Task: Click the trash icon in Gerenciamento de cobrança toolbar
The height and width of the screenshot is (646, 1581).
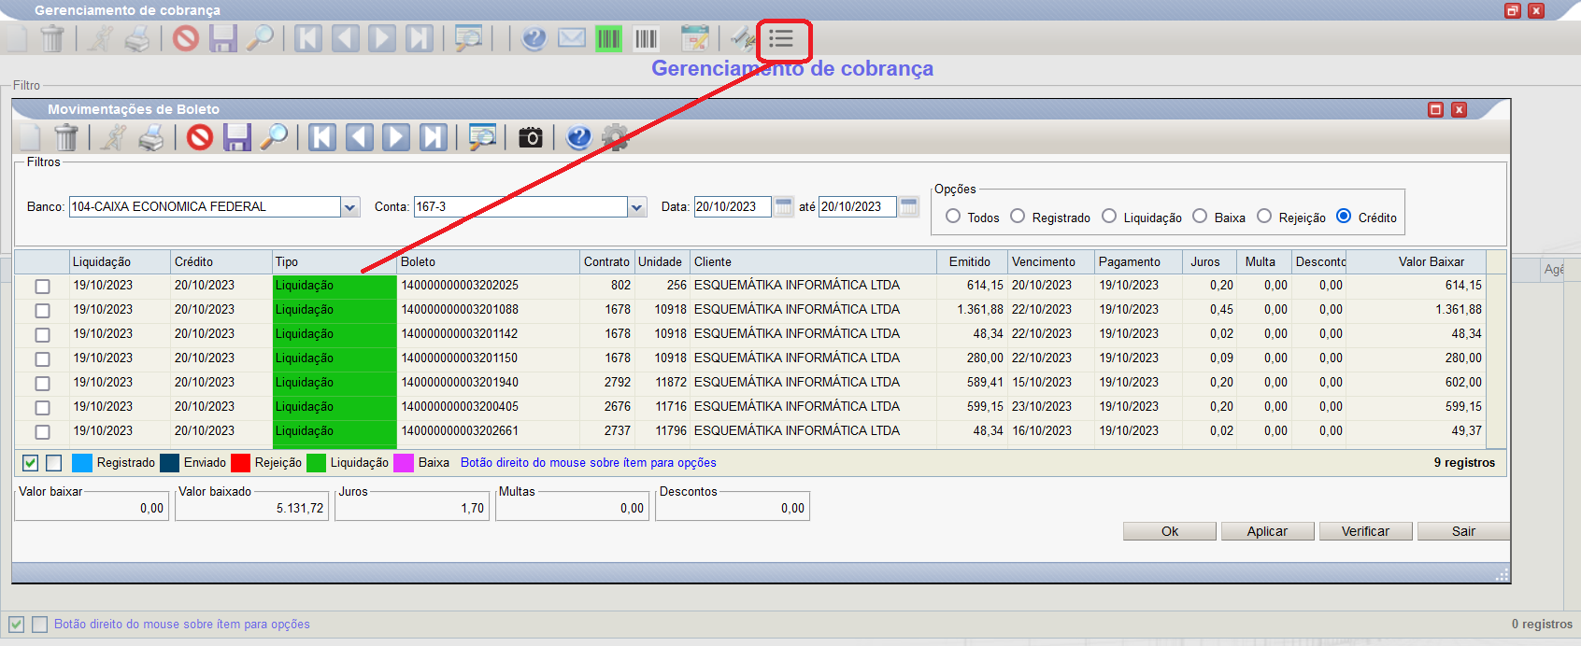Action: click(52, 38)
